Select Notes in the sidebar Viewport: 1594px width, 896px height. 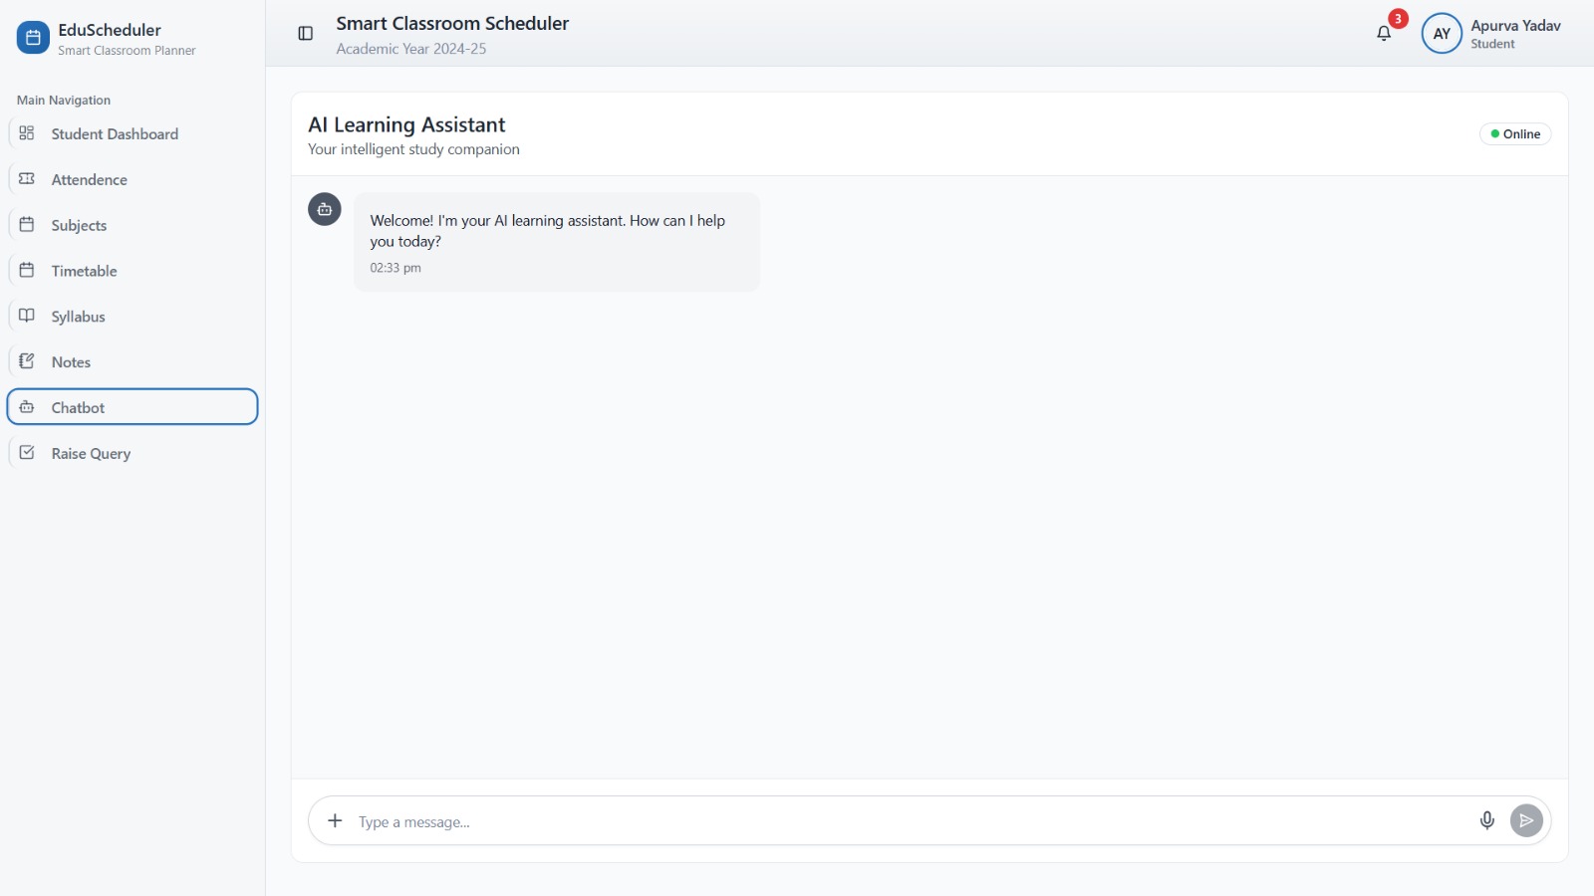[133, 362]
